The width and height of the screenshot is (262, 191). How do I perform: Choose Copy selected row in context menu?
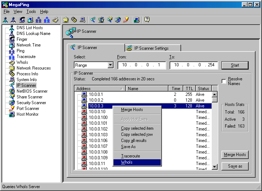pos(137,134)
